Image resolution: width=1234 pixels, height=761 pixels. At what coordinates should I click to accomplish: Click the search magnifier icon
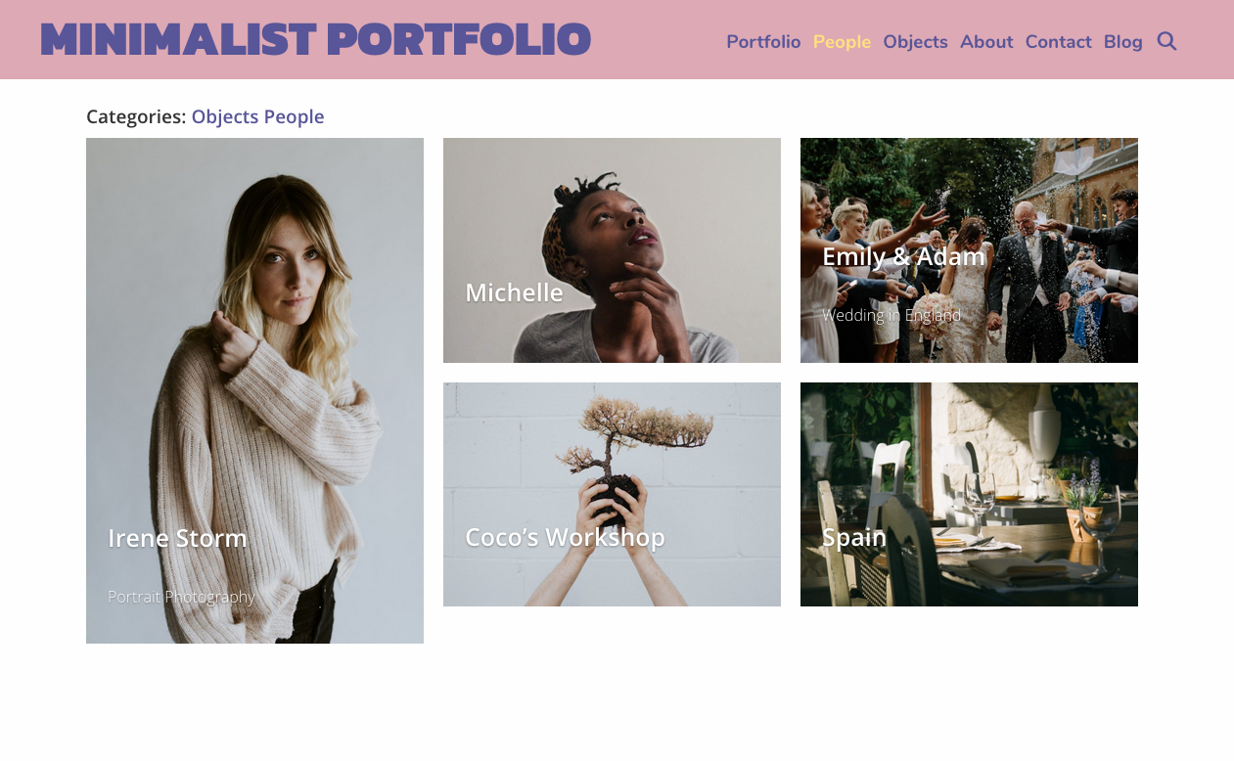coord(1166,41)
